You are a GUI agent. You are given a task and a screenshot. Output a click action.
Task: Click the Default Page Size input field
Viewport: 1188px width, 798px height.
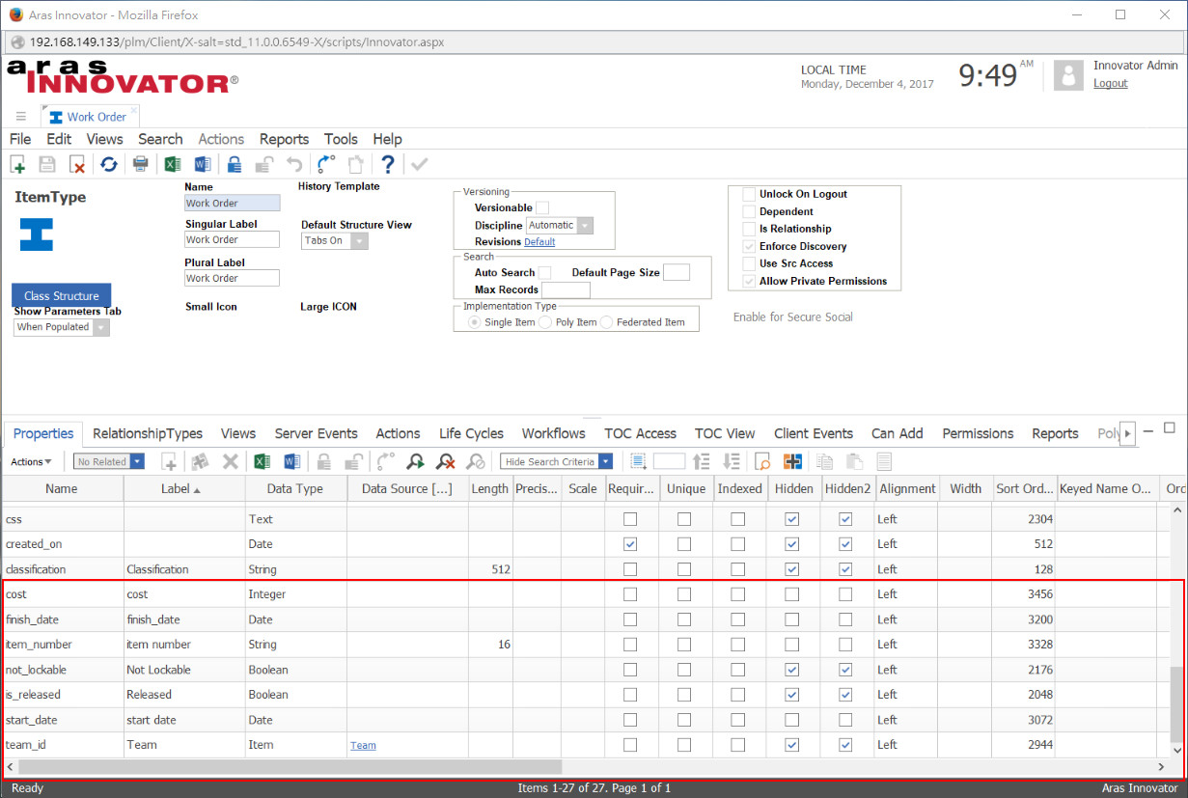[677, 272]
